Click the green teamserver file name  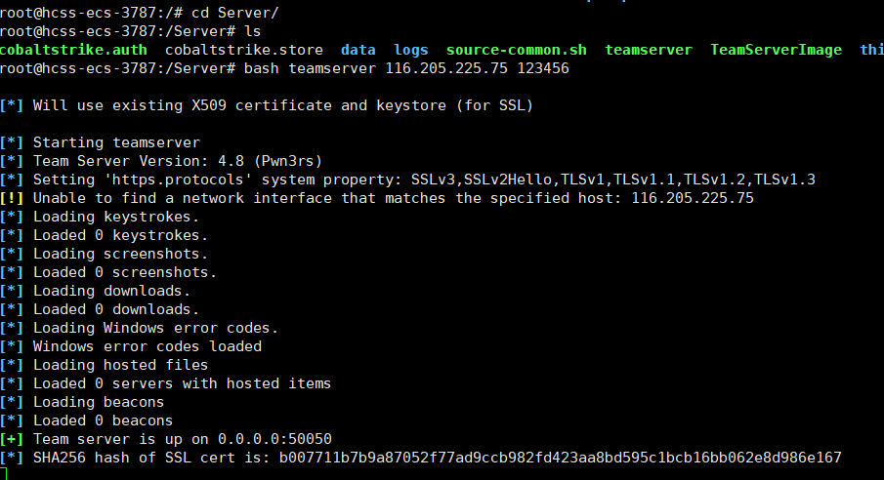[x=649, y=50]
